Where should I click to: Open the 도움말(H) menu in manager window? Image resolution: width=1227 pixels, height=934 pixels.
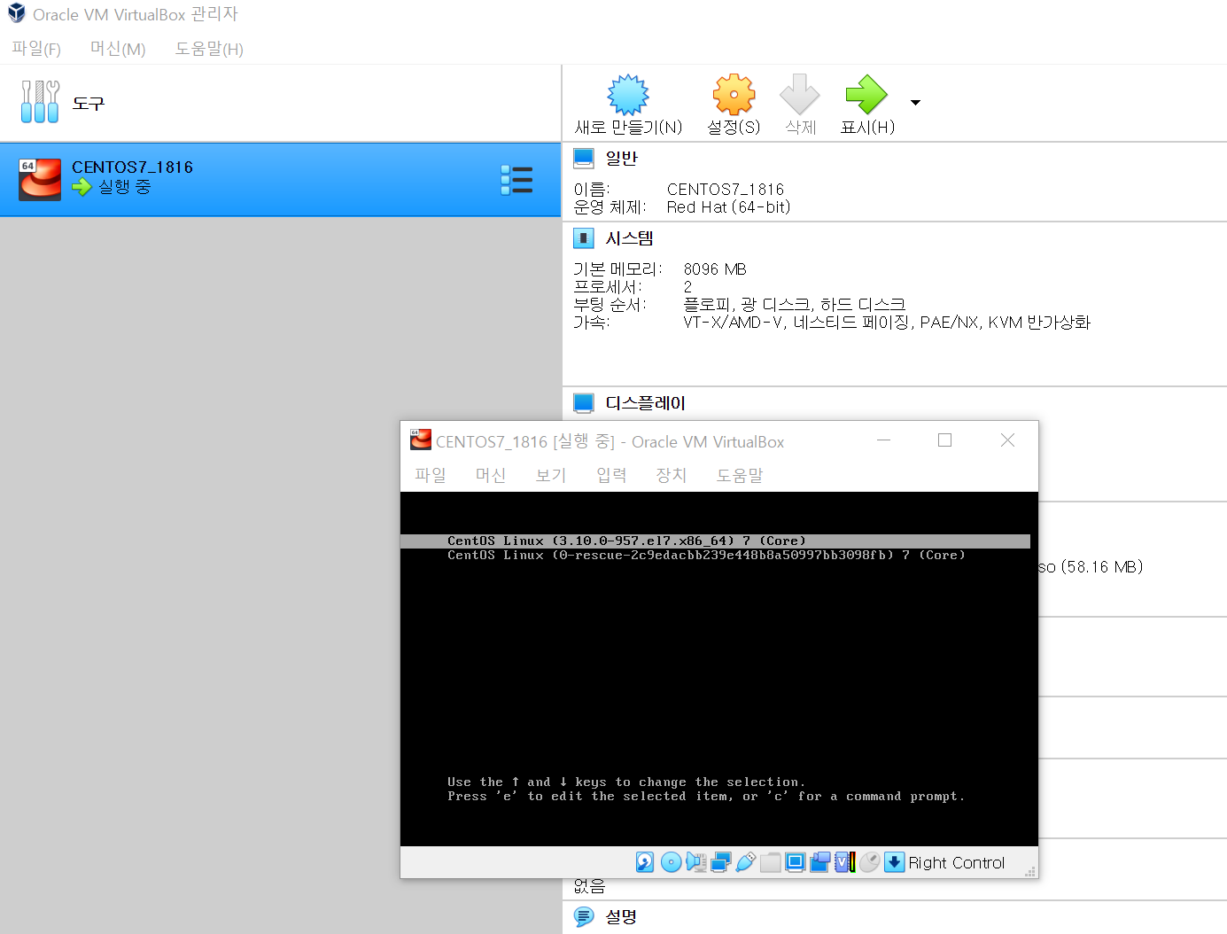(209, 49)
